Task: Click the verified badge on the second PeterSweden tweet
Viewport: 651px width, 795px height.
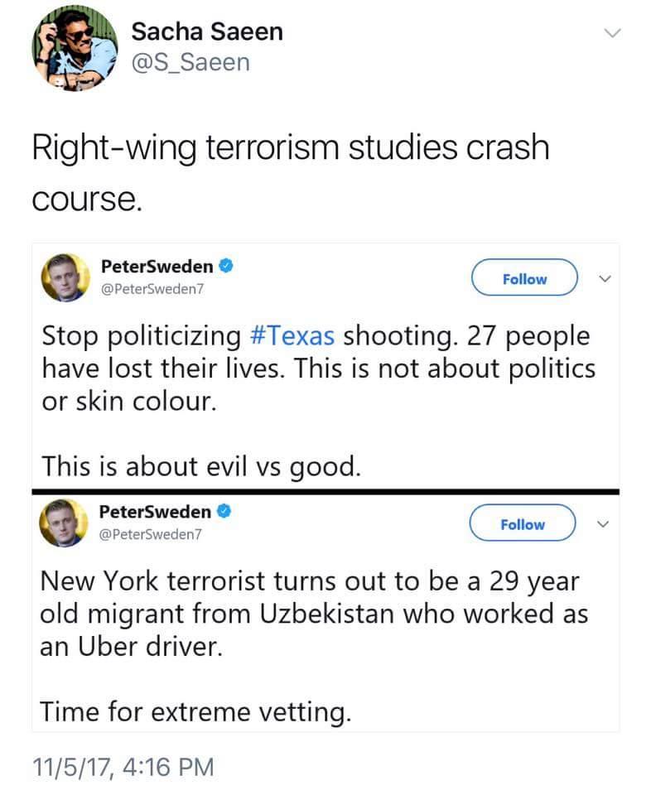Action: [x=224, y=511]
